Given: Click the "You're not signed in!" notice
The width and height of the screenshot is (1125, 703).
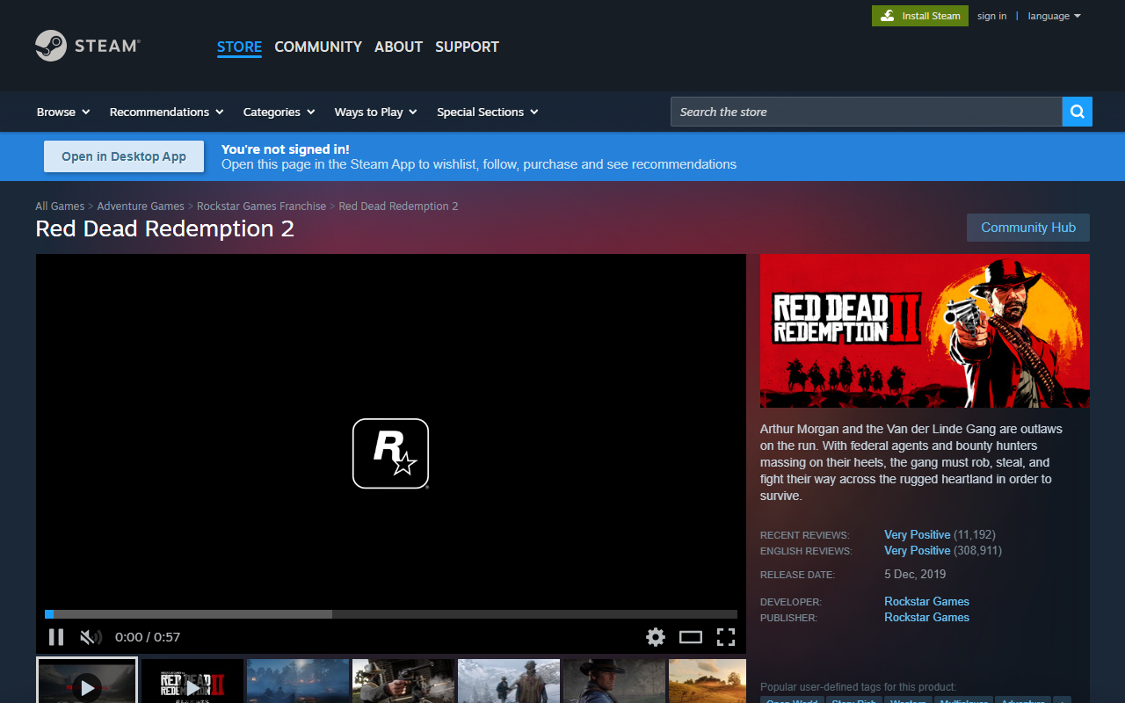Looking at the screenshot, I should click(286, 149).
